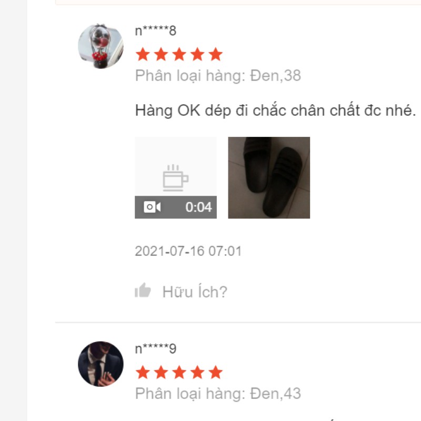Click the review date 2021-07-16 07:01
The height and width of the screenshot is (421, 421).
(188, 251)
